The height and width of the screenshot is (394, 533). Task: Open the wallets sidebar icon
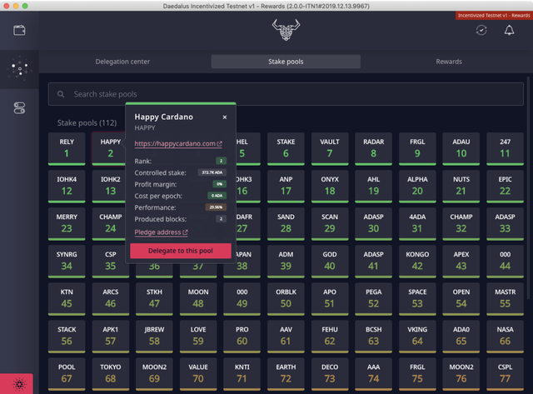pos(19,30)
